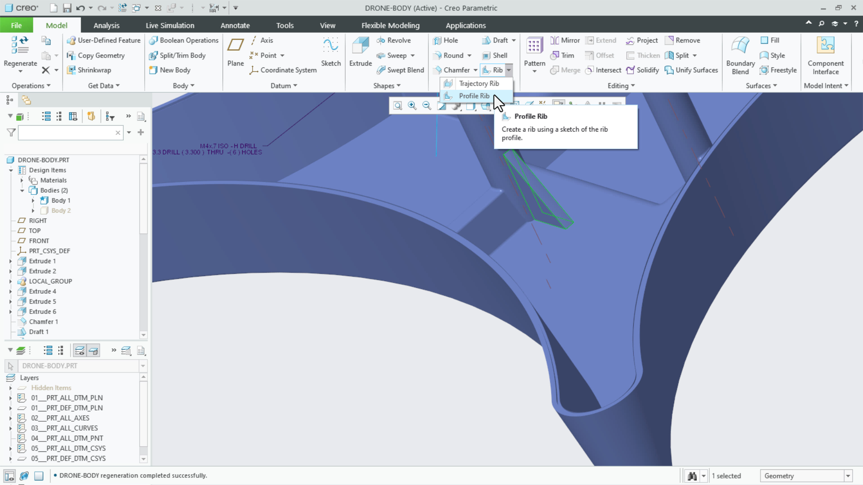Choose Profile Rib from the Rib menu

pyautogui.click(x=474, y=96)
